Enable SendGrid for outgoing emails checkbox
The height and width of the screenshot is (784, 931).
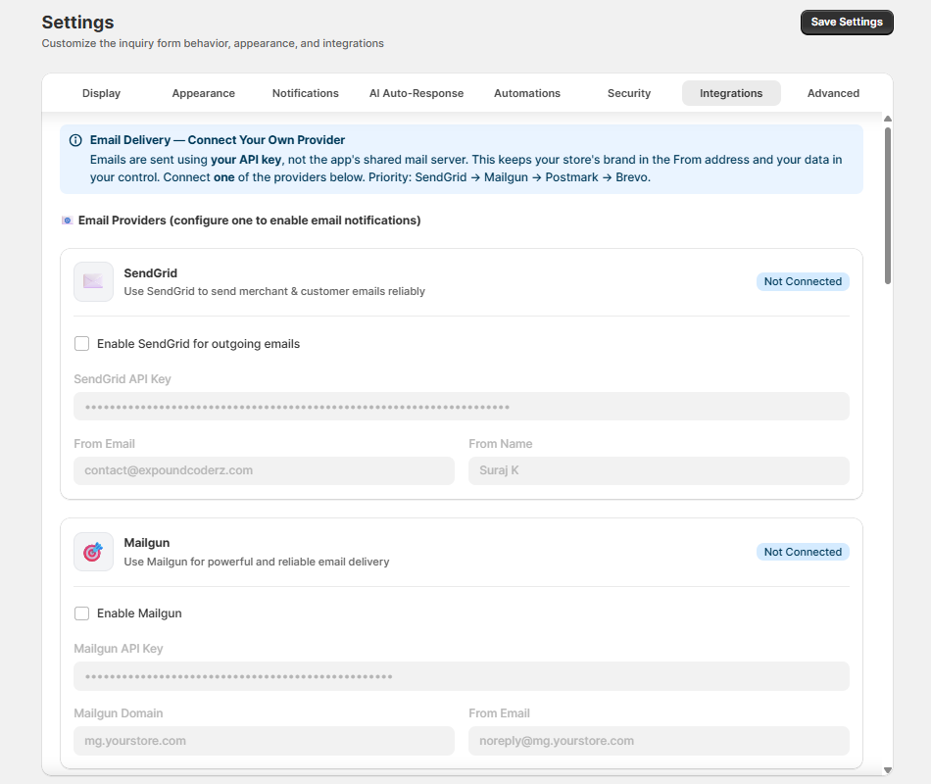[82, 344]
